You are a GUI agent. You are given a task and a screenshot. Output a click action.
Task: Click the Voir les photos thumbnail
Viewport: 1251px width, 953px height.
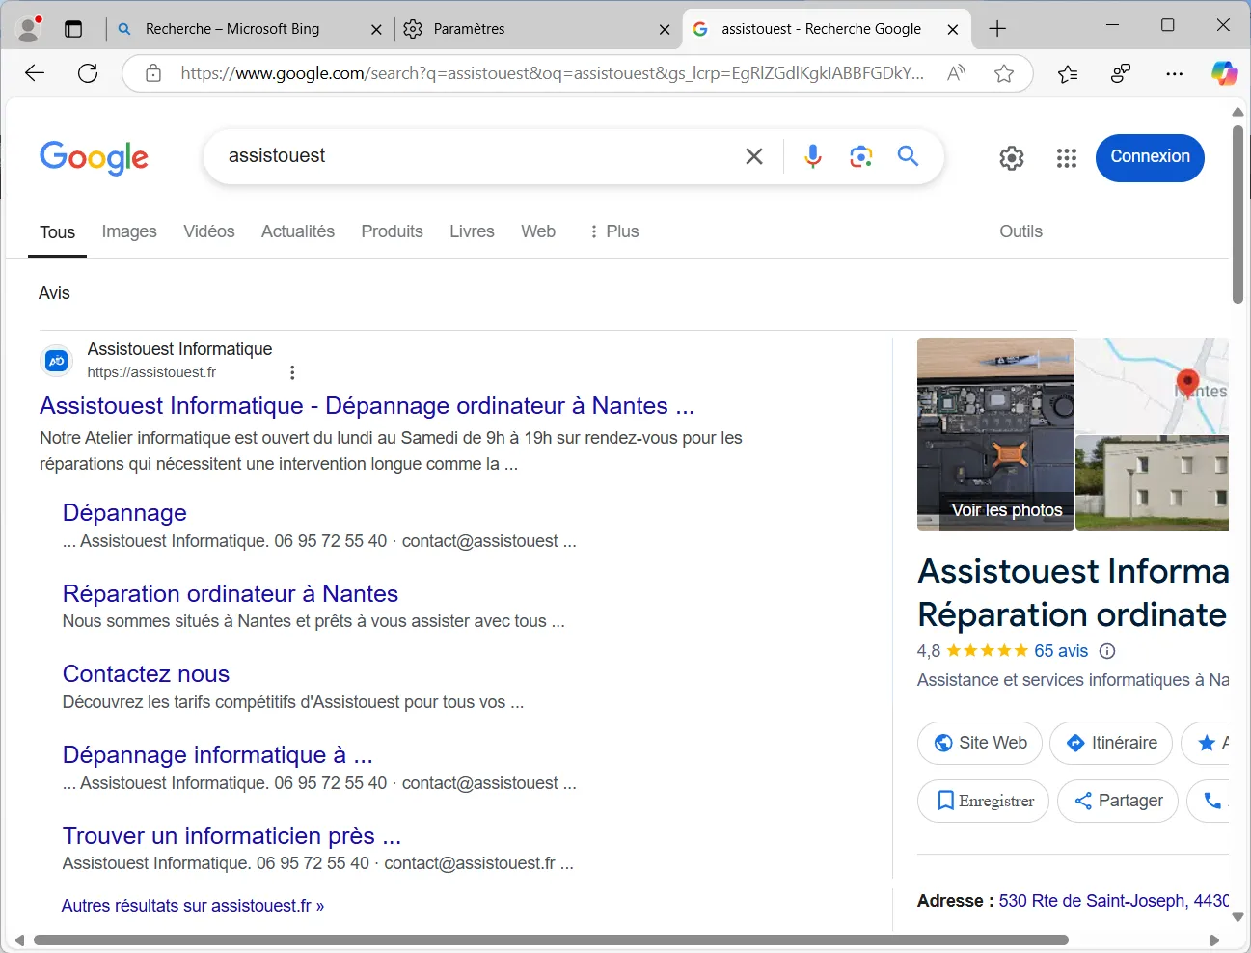[x=995, y=434]
